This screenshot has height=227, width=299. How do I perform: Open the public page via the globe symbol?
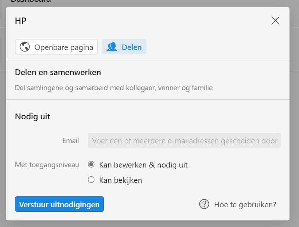pos(25,47)
